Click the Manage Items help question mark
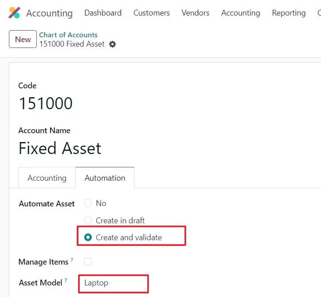Screen dimensions: 321x297 pos(72,260)
